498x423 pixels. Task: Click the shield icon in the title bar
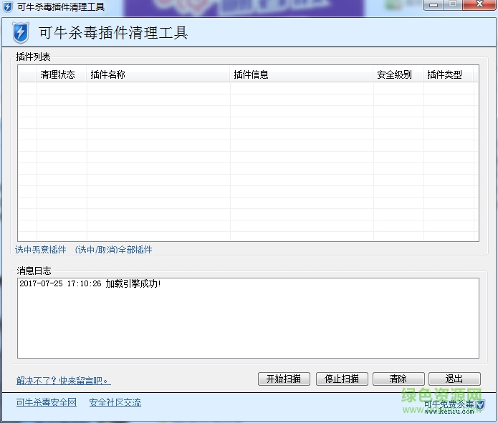coord(8,6)
